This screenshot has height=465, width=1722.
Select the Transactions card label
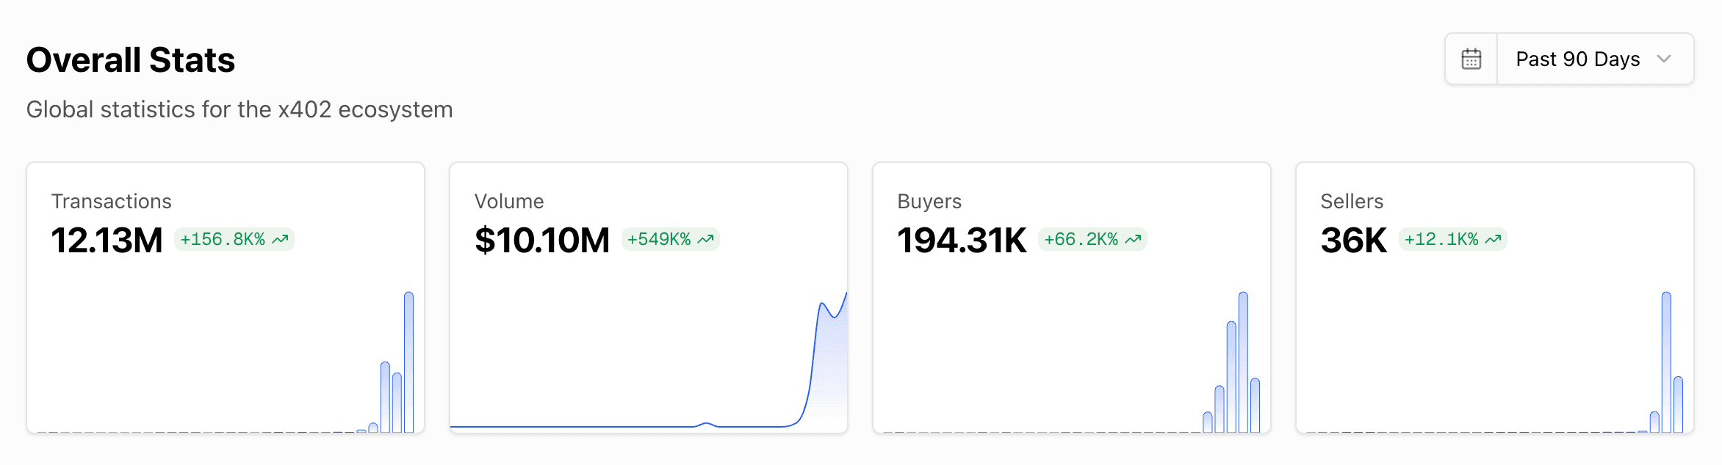(112, 201)
